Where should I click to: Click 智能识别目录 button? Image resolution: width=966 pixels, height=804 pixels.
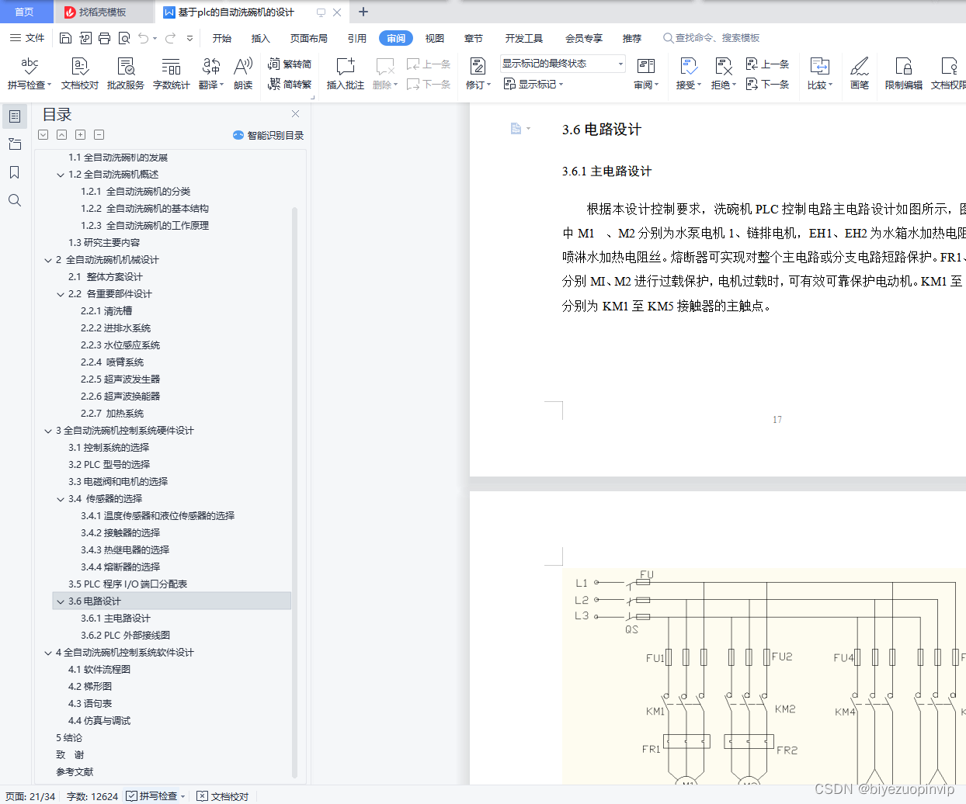[x=269, y=135]
